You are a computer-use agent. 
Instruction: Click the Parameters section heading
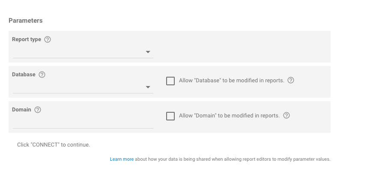(x=25, y=21)
